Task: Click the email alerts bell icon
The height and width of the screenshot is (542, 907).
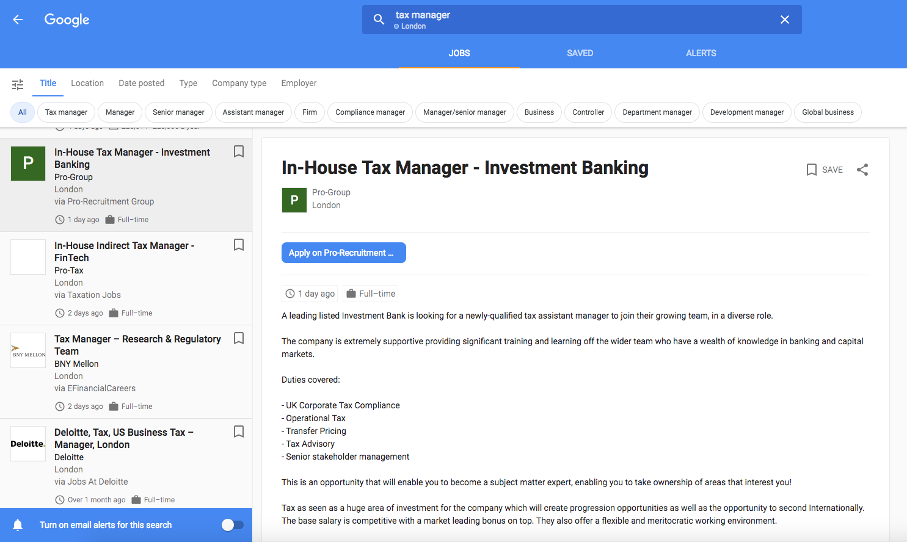Action: (18, 525)
